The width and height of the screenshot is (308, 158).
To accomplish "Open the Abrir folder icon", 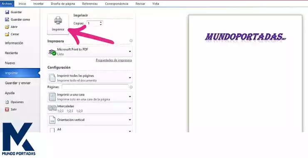I will [7, 27].
